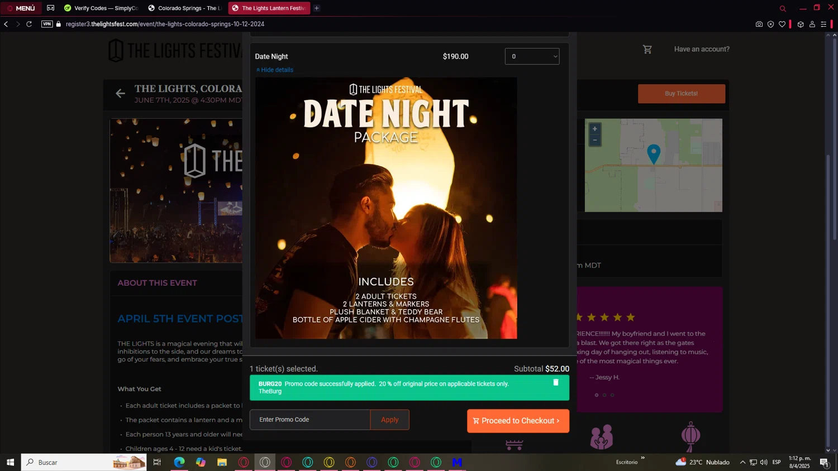Viewport: 838px width, 471px height.
Task: Click the Have an account? link
Action: [x=702, y=49]
